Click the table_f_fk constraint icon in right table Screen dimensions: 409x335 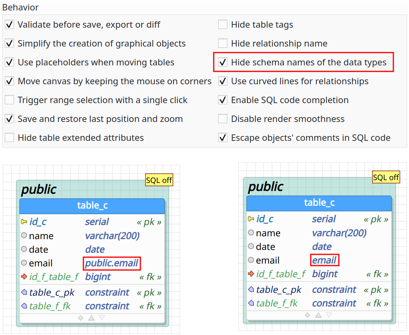tap(251, 303)
